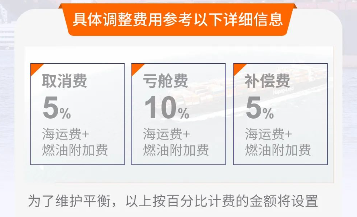
Task: Select the 取消费 card heading
Action: 64,81
